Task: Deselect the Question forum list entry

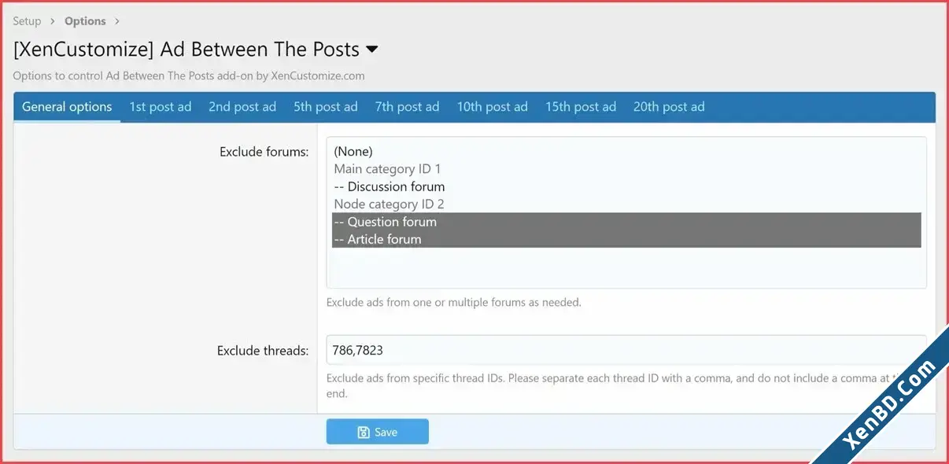Action: tap(626, 222)
